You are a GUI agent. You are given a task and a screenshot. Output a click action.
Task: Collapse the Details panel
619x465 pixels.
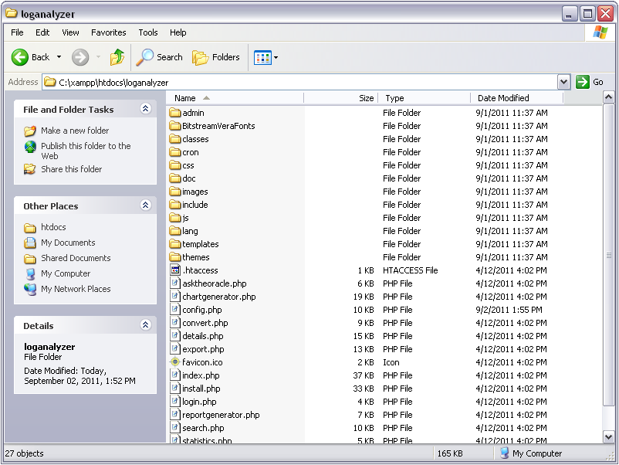(145, 324)
